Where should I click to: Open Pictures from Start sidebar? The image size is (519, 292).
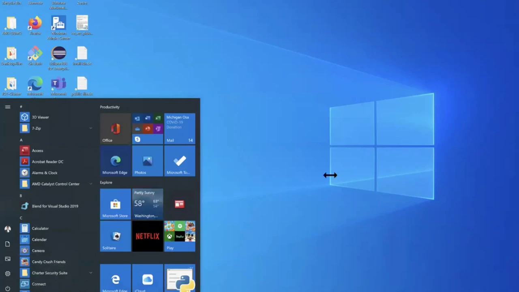(x=7, y=259)
